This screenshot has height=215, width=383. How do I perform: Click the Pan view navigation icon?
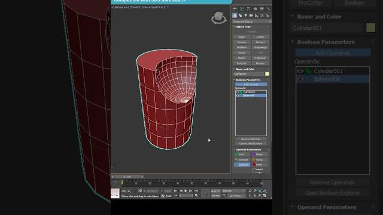coord(255,195)
